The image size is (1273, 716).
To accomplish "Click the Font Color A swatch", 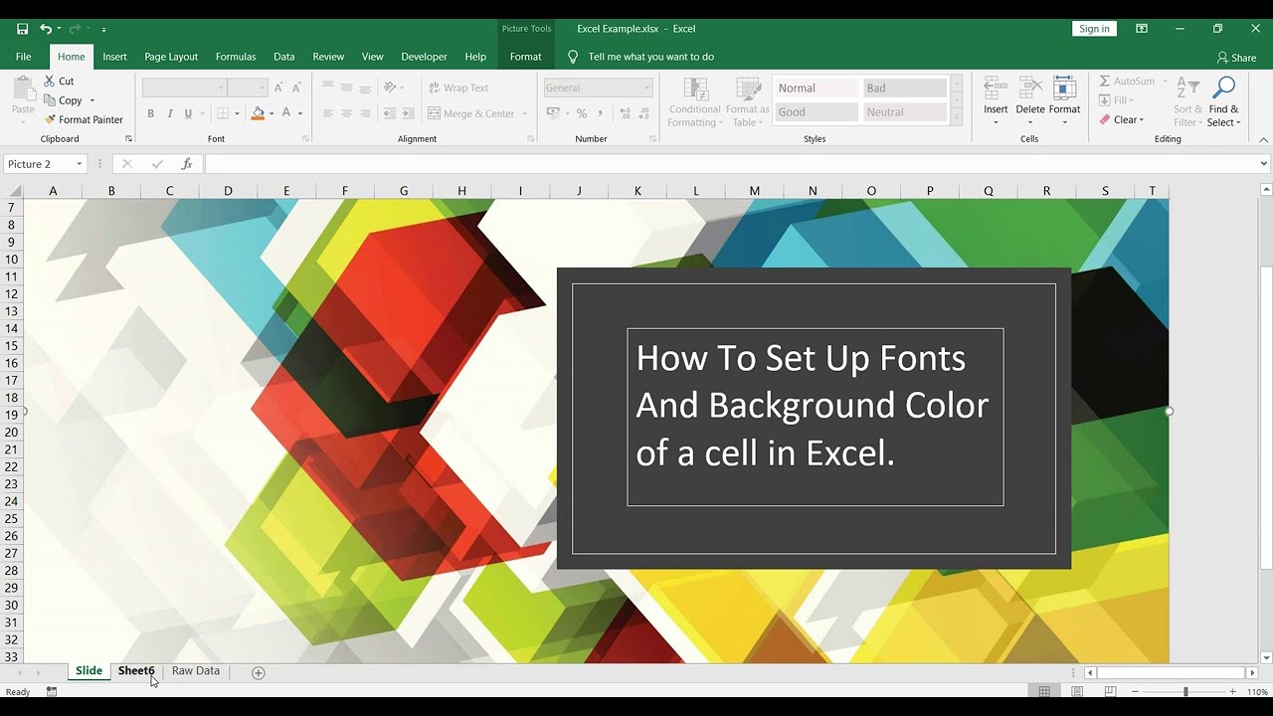I will click(x=286, y=113).
